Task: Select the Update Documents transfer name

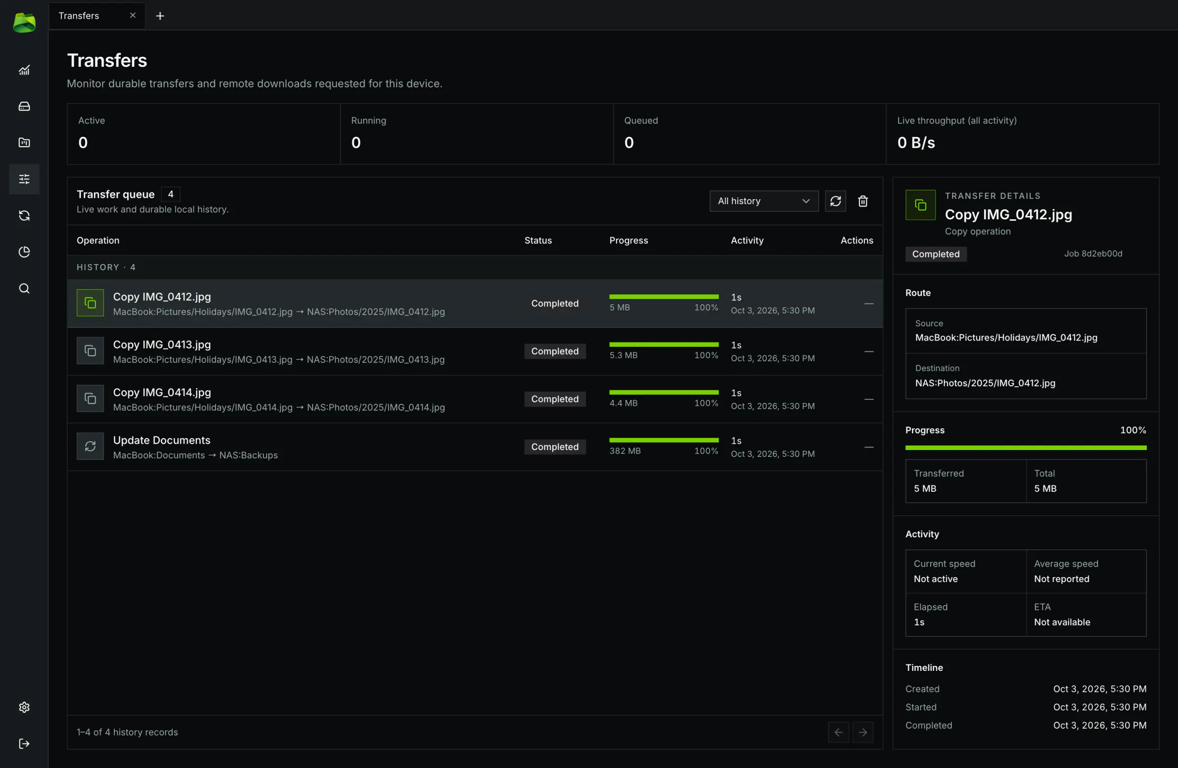Action: coord(161,440)
